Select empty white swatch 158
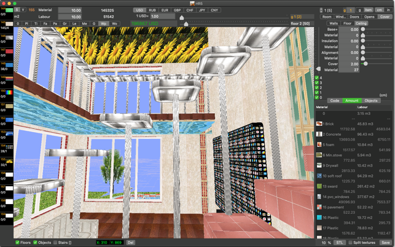This screenshot has width=395, height=247. pyautogui.click(x=9, y=202)
